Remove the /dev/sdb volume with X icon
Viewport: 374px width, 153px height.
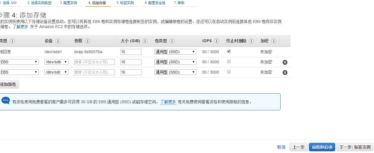pyautogui.click(x=285, y=62)
